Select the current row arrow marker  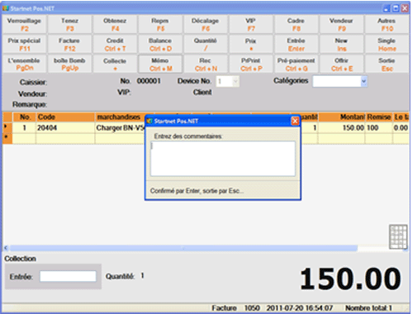pyautogui.click(x=7, y=127)
